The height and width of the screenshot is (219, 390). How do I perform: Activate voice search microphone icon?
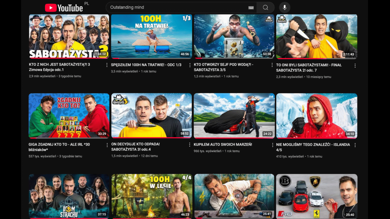tap(285, 8)
